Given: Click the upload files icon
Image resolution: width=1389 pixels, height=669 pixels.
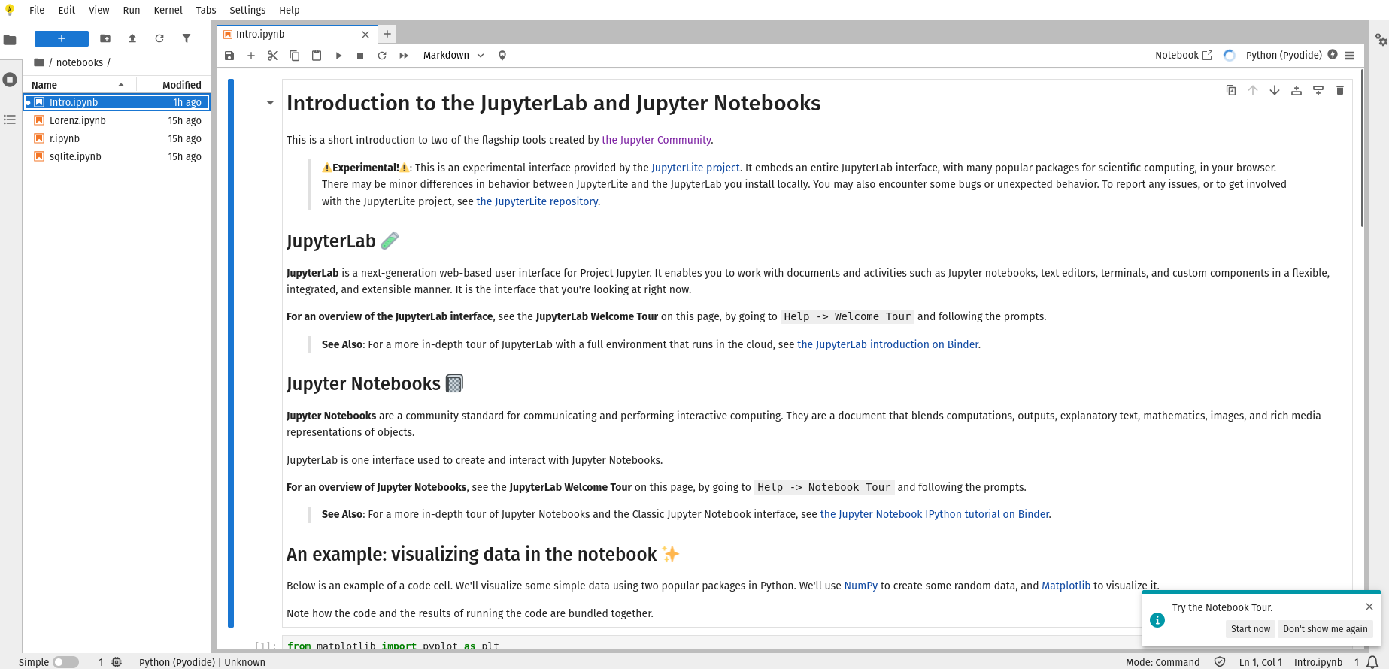Looking at the screenshot, I should tap(132, 38).
